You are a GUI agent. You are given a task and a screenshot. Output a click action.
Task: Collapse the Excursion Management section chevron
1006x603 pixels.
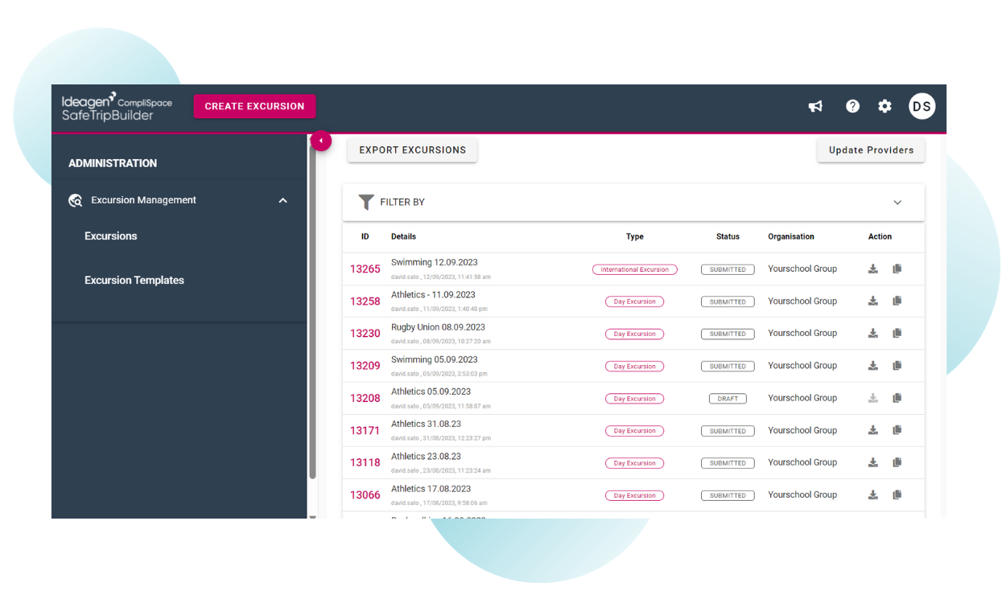coord(282,200)
